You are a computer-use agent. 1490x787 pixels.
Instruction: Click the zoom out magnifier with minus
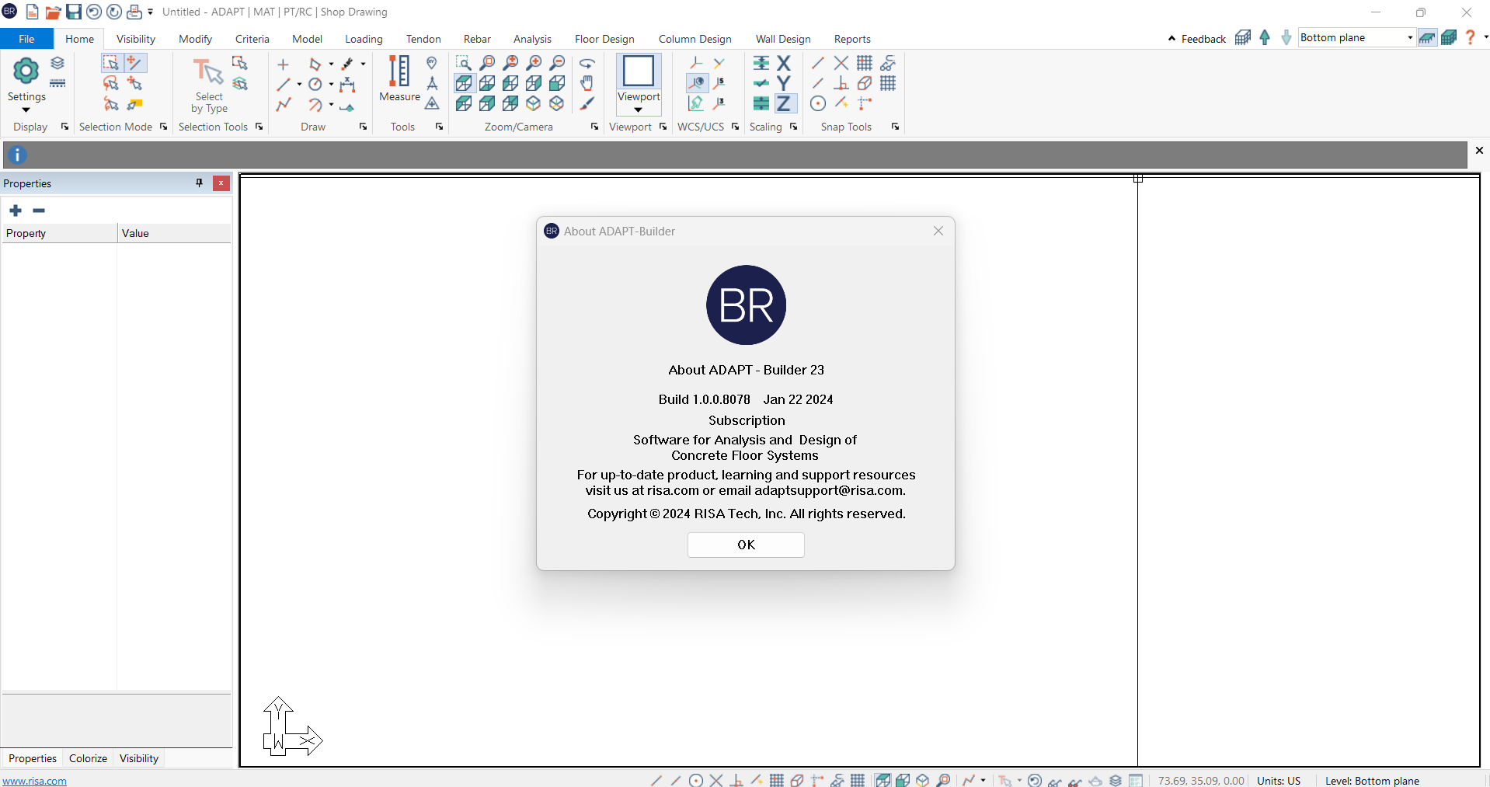click(x=557, y=63)
